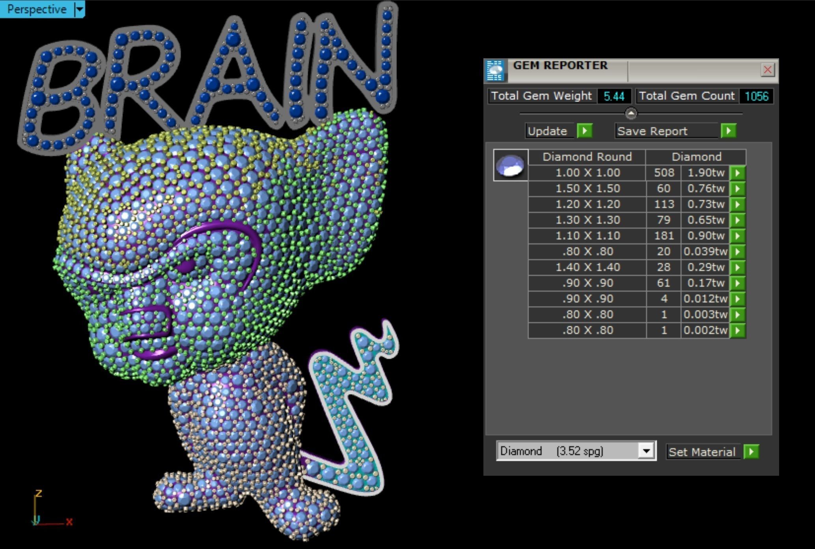Open the Perspective viewport dropdown arrow
This screenshot has width=815, height=549.
click(80, 9)
